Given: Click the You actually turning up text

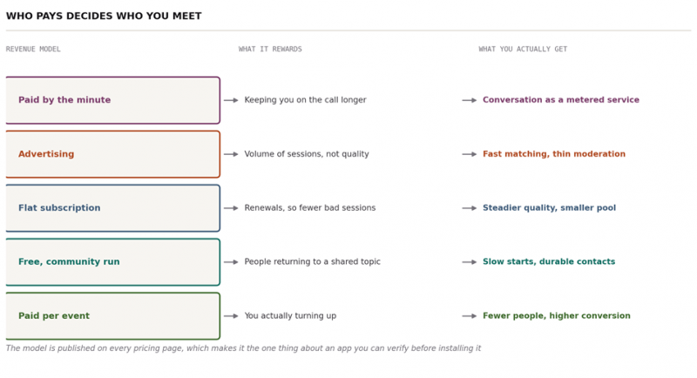Looking at the screenshot, I should [290, 316].
